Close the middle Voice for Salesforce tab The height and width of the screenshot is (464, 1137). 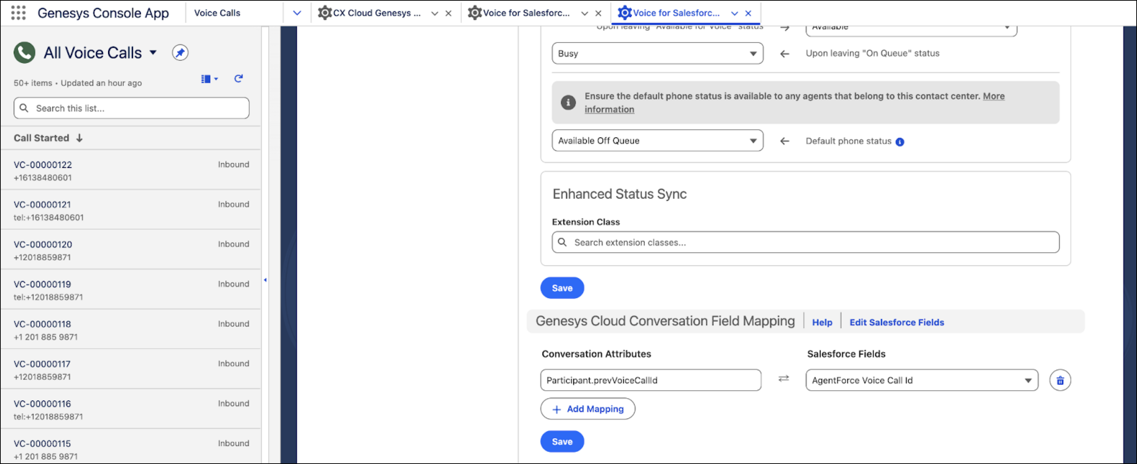pos(598,13)
